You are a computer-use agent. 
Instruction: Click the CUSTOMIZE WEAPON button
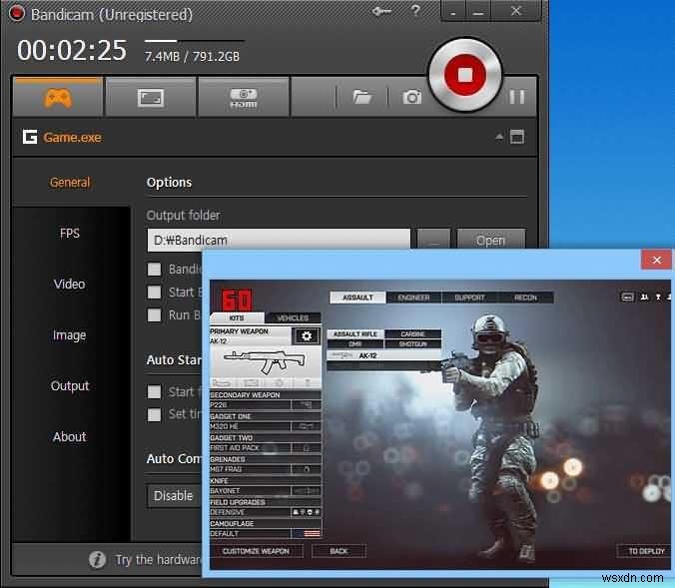click(x=257, y=551)
